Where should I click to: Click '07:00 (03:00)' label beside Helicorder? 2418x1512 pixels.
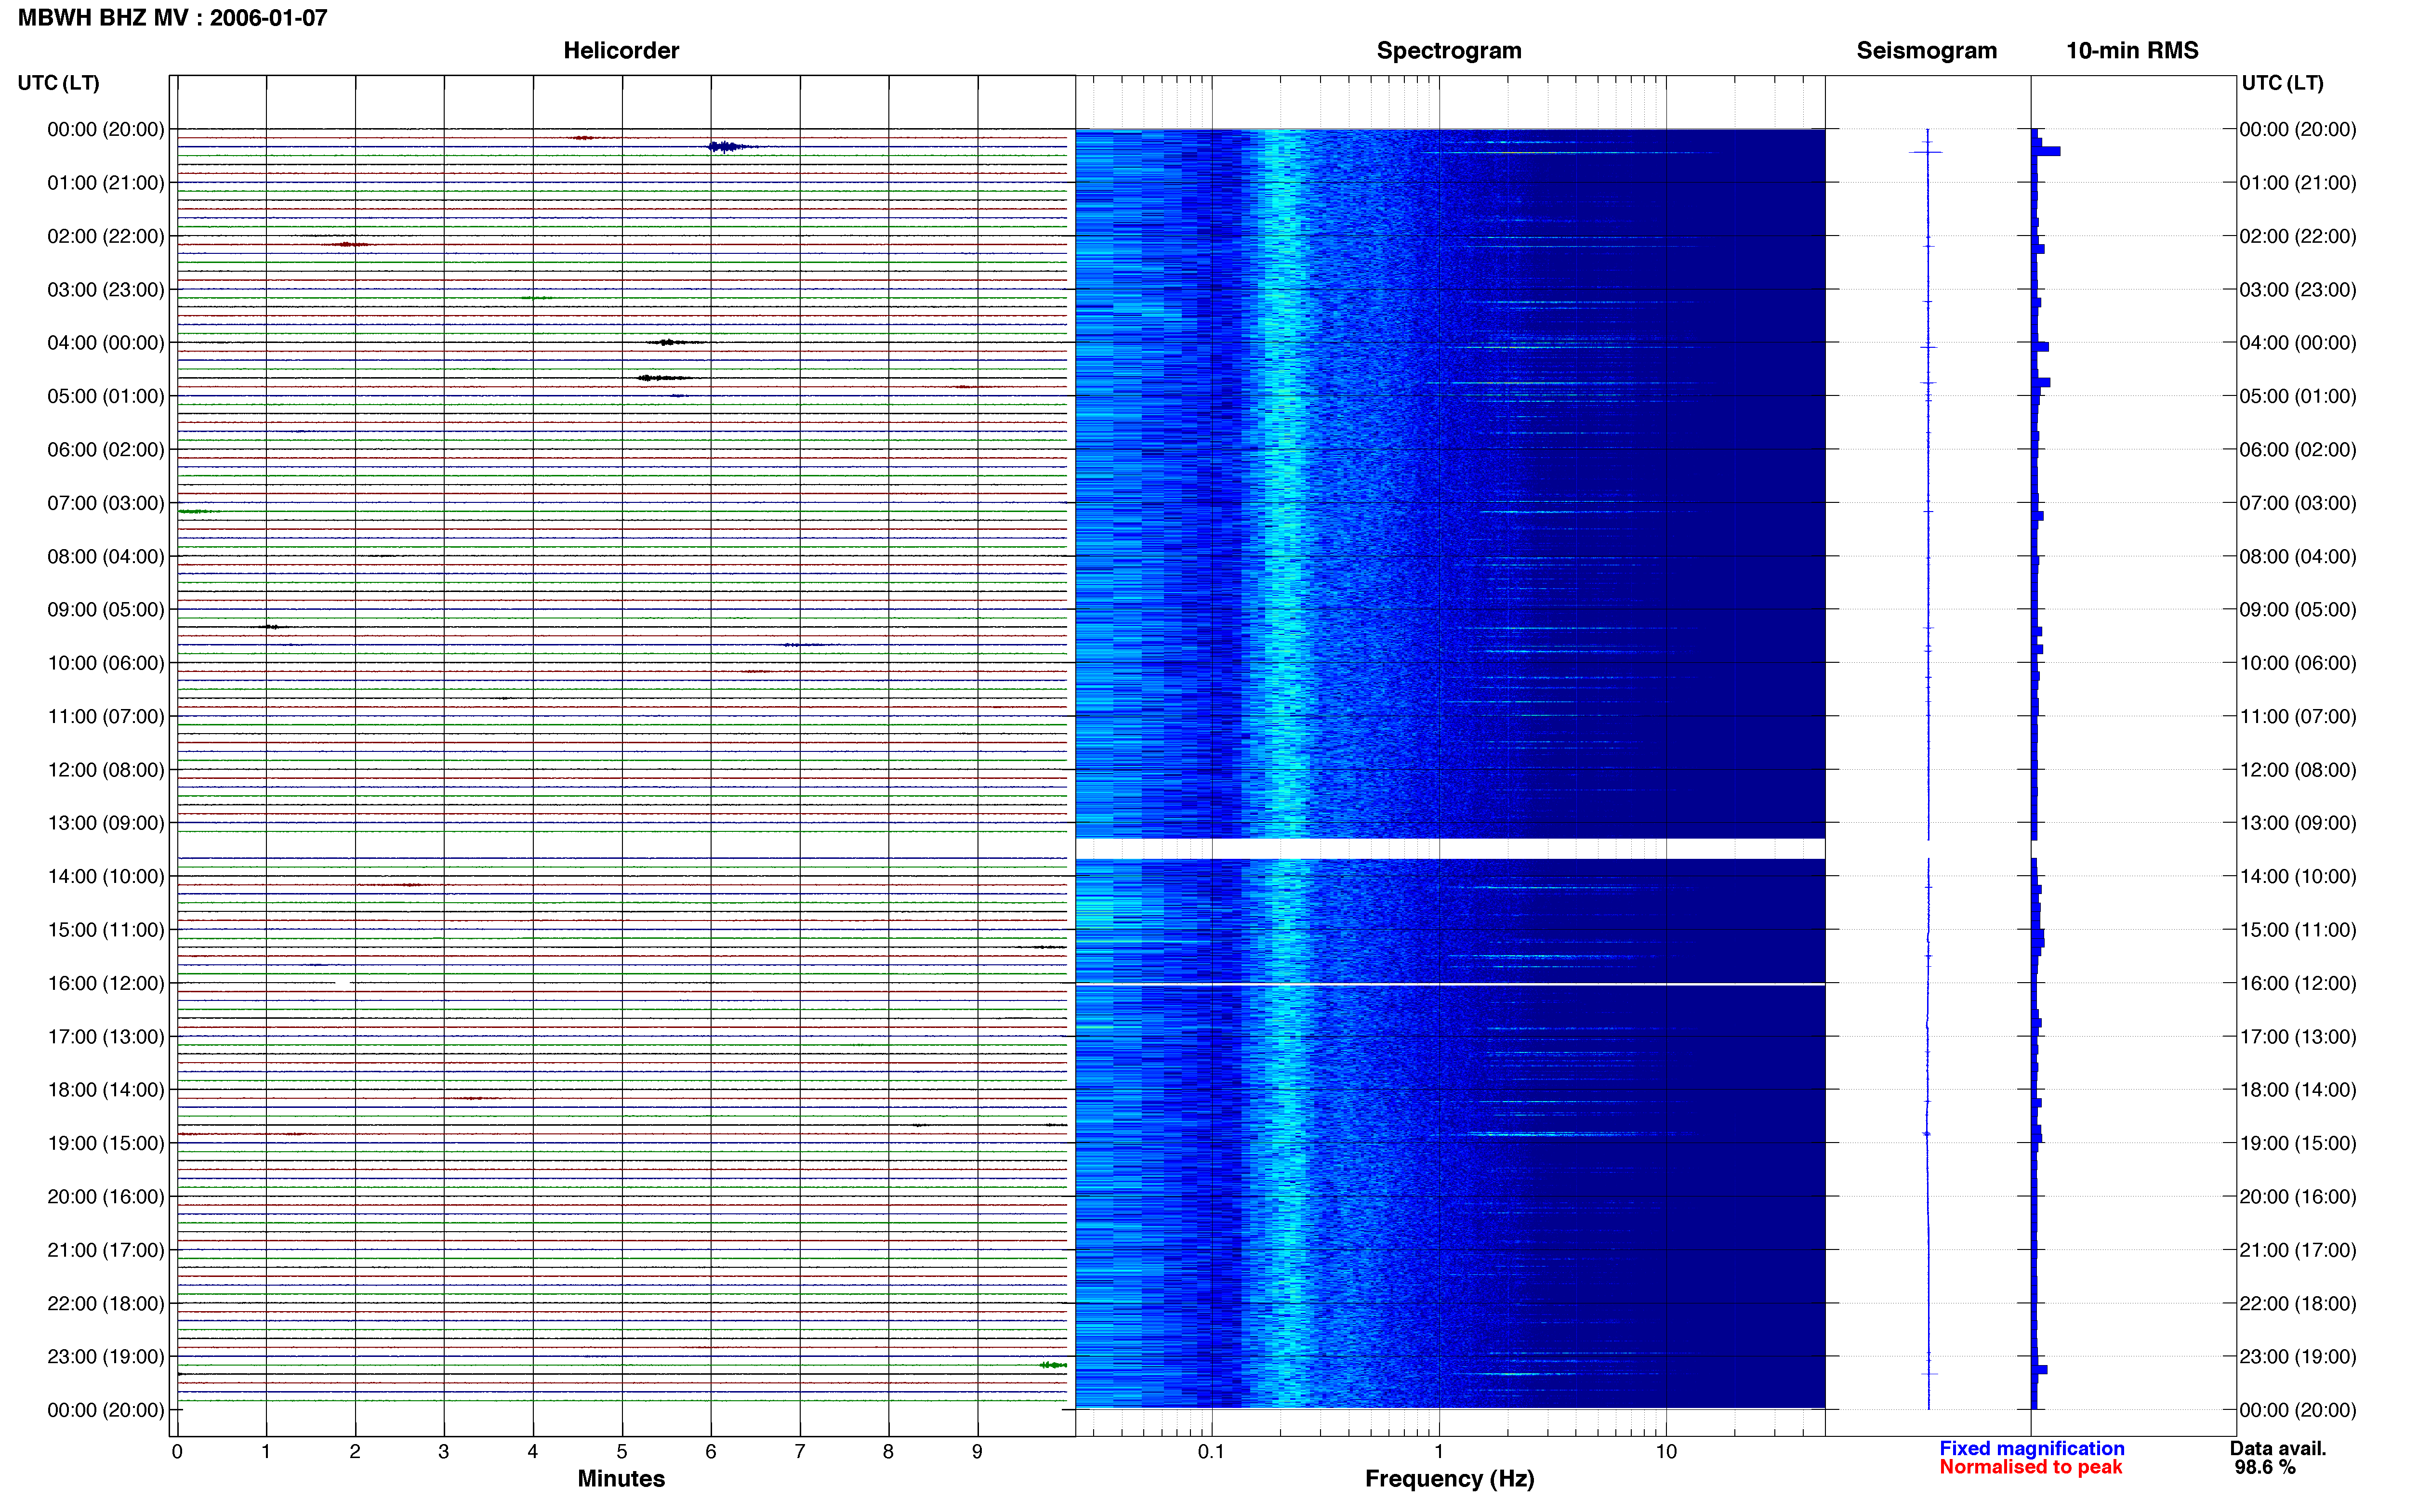pyautogui.click(x=105, y=503)
